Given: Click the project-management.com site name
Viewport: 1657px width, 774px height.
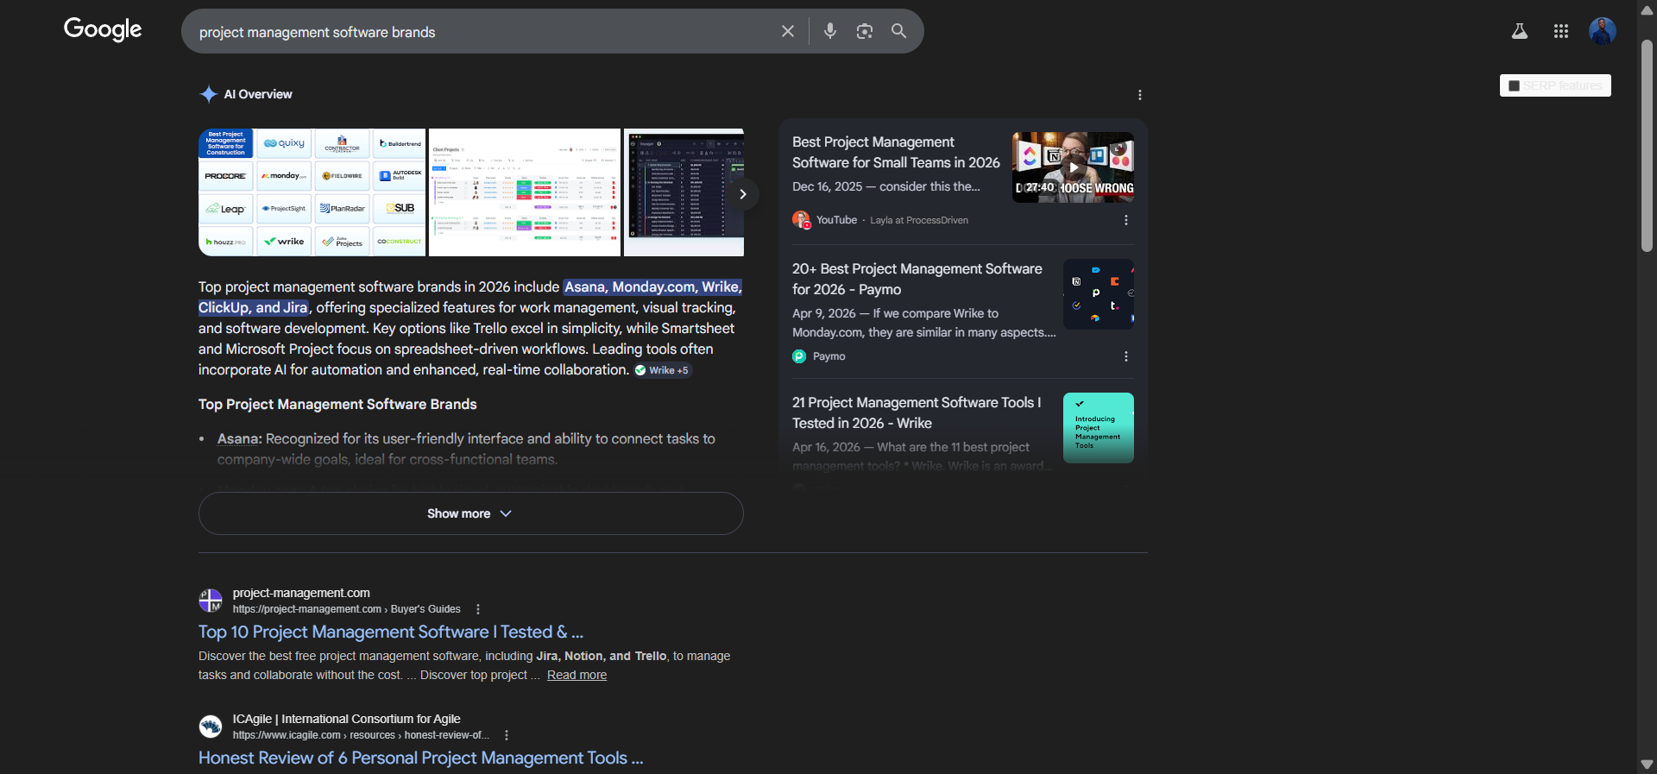Looking at the screenshot, I should pos(301,593).
